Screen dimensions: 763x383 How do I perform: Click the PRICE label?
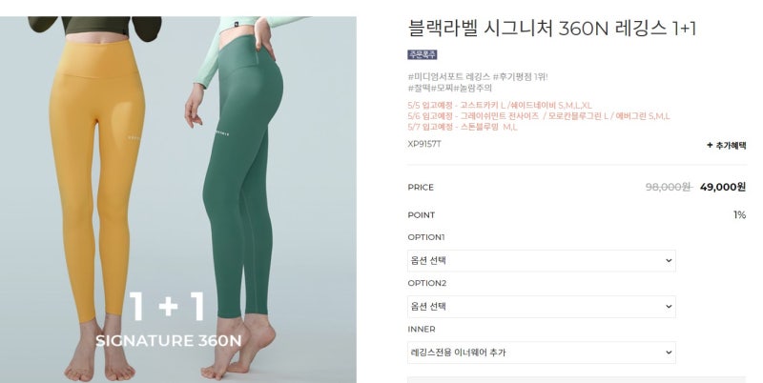[x=421, y=187]
